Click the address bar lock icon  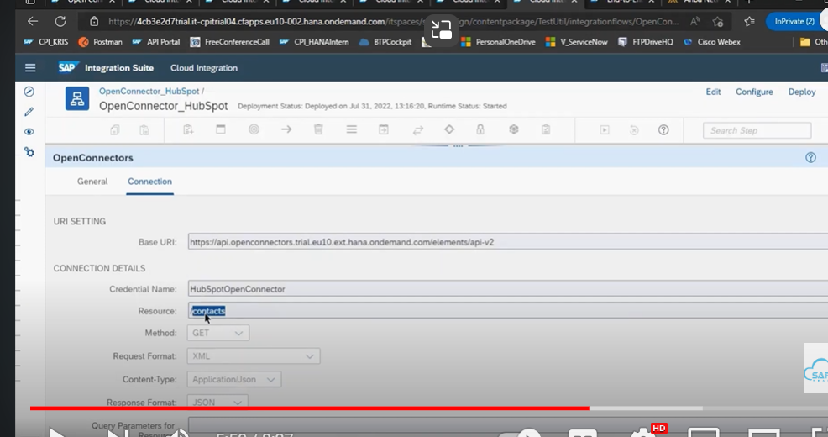coord(94,22)
